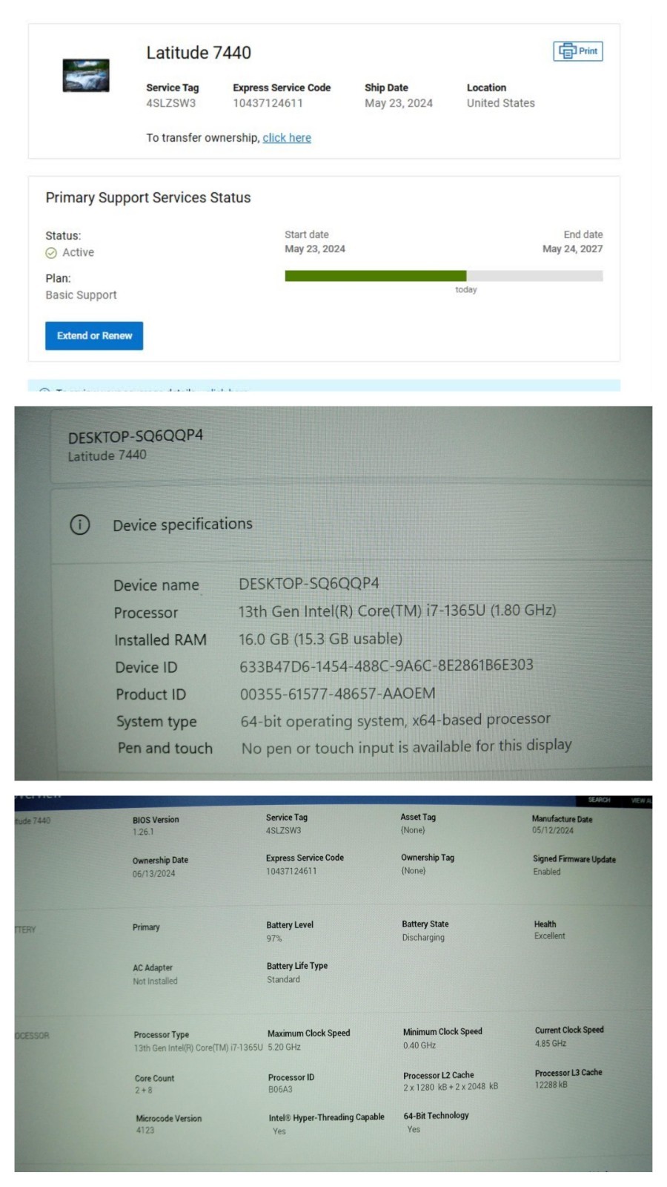
Task: Select the Processor L3 Cache 12288 kB
Action: click(x=551, y=1085)
